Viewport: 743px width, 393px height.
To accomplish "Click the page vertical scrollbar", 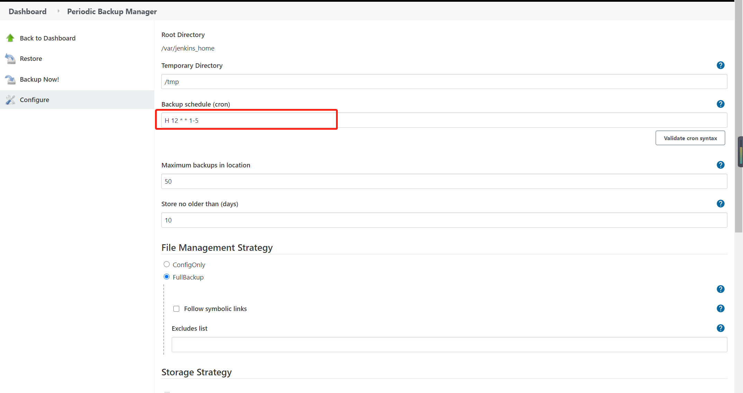I will [x=739, y=118].
